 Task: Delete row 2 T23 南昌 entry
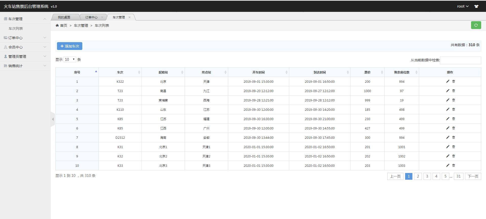[454, 91]
